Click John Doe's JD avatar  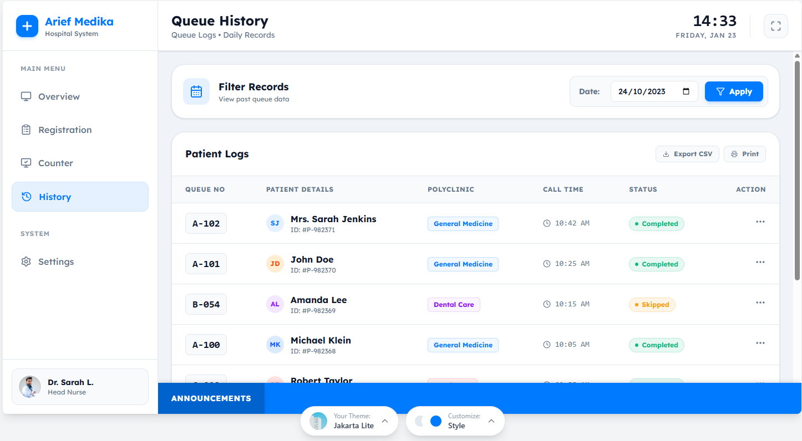pos(275,264)
